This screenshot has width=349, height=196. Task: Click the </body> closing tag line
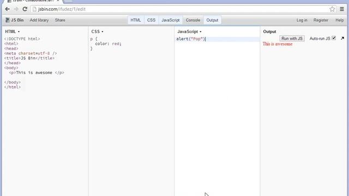(12, 82)
